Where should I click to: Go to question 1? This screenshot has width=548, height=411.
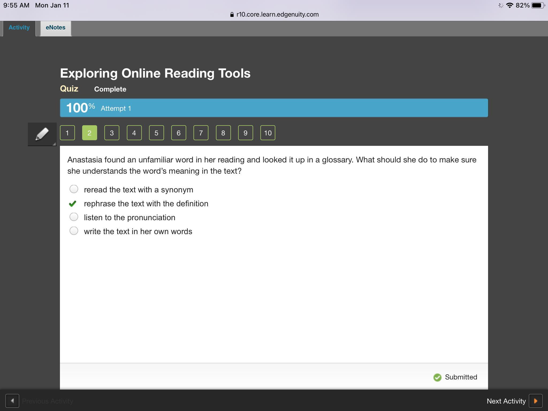coord(67,133)
